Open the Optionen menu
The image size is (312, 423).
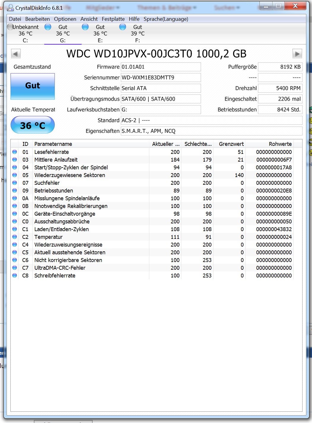(65, 19)
